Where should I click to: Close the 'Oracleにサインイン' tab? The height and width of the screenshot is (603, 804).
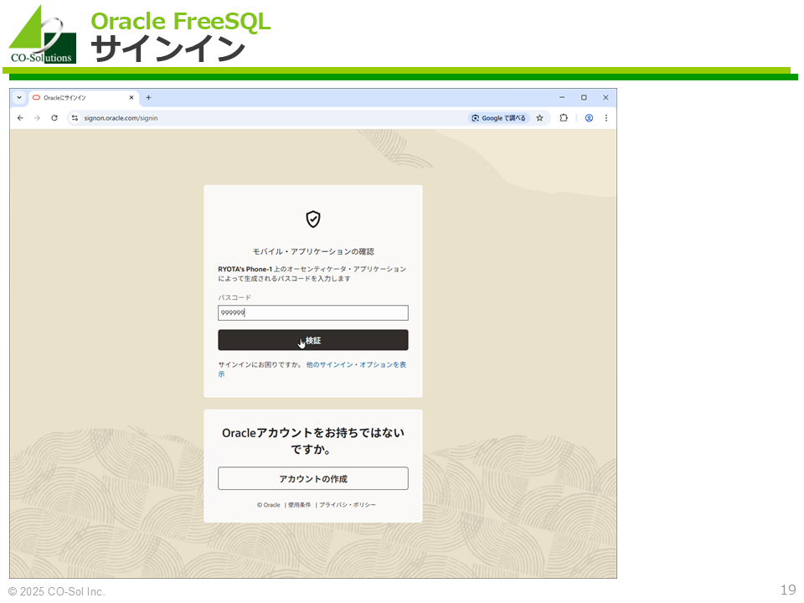coord(131,97)
